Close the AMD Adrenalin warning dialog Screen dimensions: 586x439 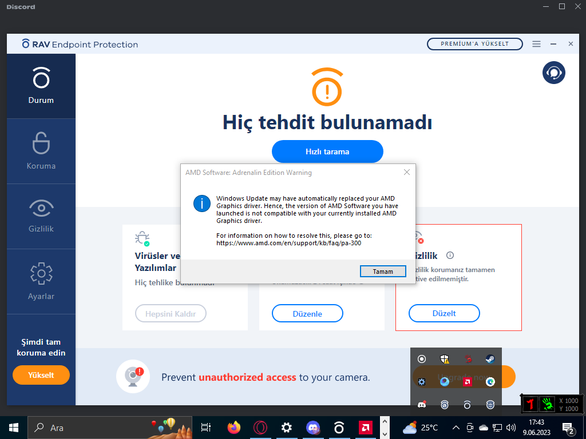407,172
